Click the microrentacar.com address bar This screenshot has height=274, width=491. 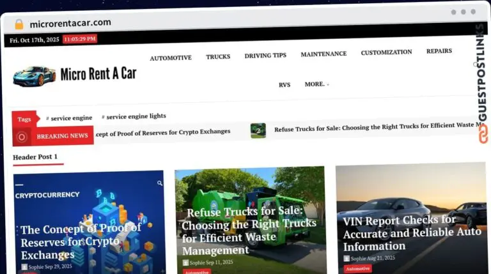[70, 23]
